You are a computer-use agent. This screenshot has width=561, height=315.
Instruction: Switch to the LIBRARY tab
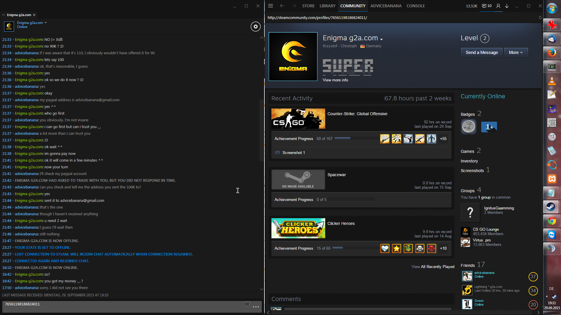[x=327, y=6]
